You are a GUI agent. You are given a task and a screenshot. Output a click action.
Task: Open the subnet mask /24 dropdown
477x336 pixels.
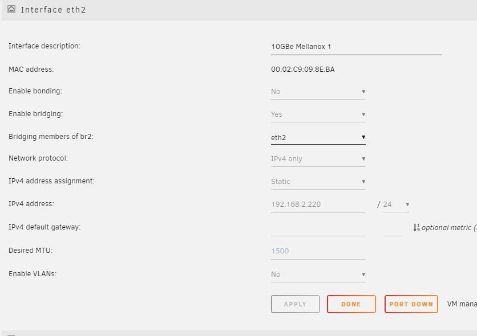(396, 204)
